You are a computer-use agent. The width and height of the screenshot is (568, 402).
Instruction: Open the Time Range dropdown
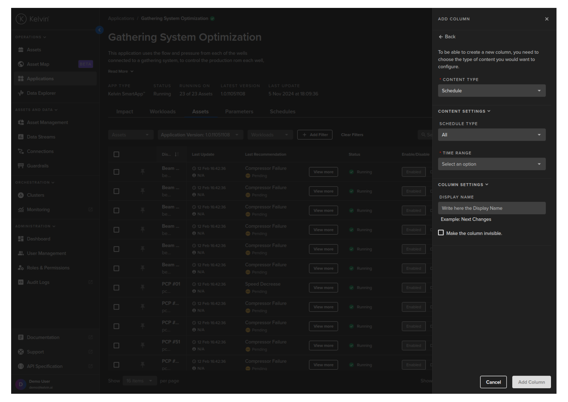tap(491, 164)
